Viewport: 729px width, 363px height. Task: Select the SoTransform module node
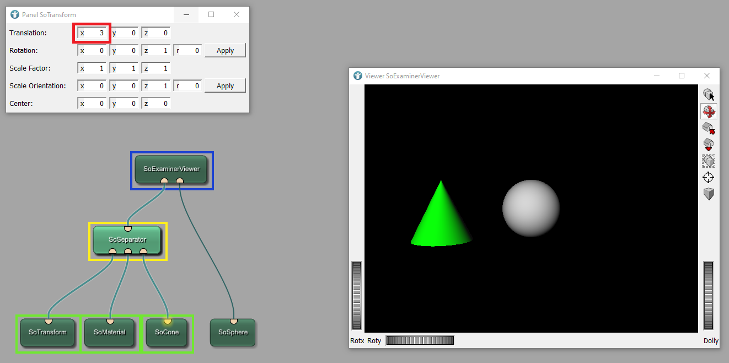(47, 333)
